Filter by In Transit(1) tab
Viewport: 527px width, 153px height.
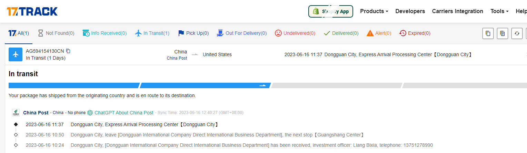pyautogui.click(x=152, y=33)
